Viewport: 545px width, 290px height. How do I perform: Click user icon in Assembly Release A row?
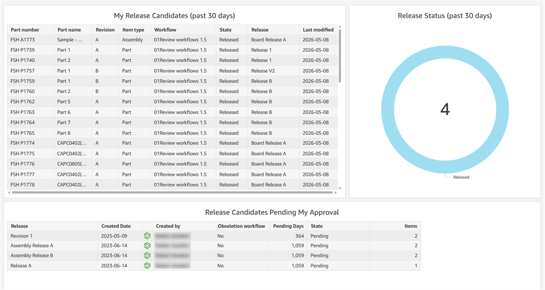click(x=147, y=246)
